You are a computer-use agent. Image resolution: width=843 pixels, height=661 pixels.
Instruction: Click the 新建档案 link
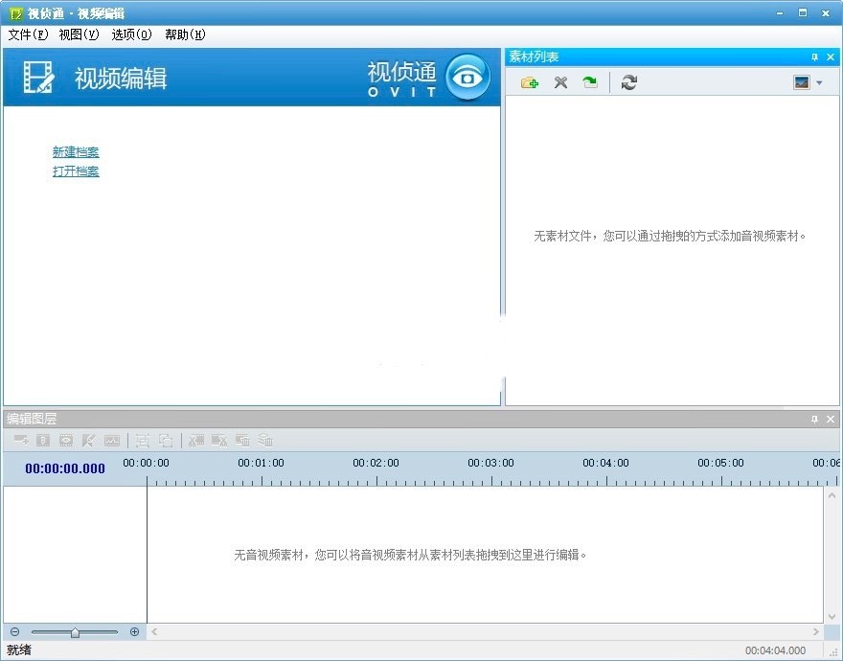(76, 152)
